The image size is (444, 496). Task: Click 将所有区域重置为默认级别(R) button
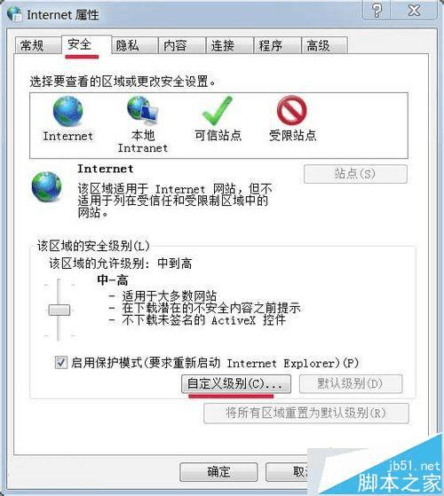(x=306, y=413)
